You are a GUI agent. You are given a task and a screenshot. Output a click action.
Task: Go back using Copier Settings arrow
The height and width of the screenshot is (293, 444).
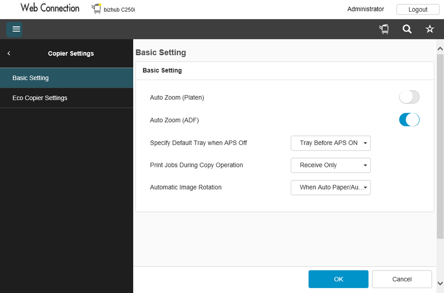(x=9, y=53)
